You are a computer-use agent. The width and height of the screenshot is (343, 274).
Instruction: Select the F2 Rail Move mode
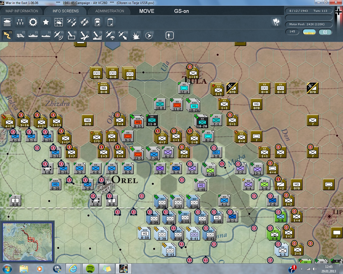20,35
